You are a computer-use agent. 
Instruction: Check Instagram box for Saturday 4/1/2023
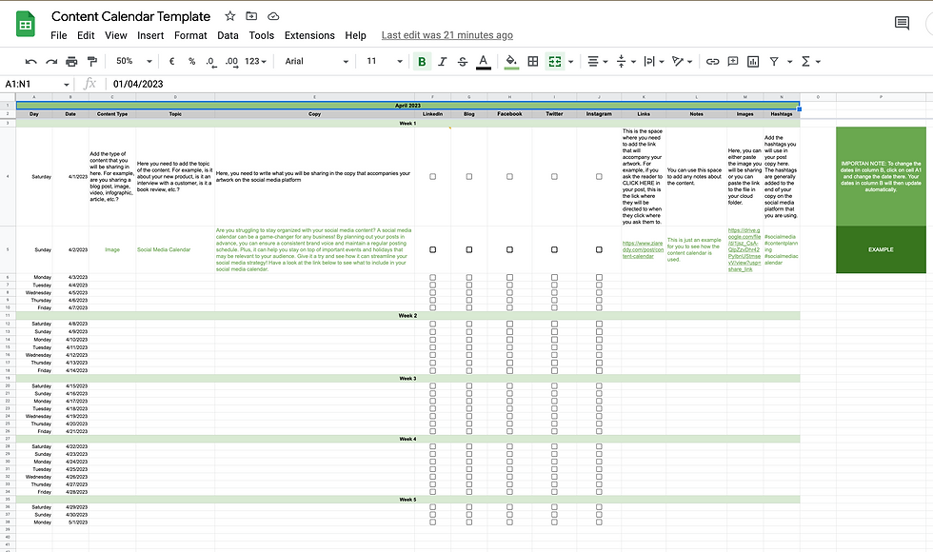point(599,177)
